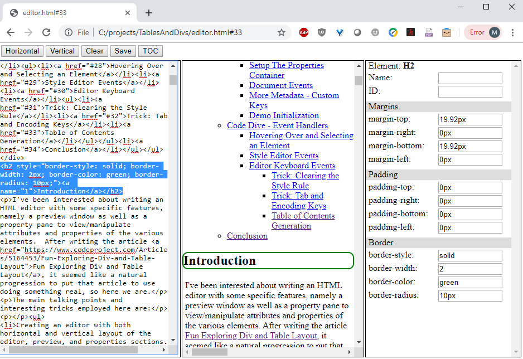The image size is (523, 359).
Task: Generate contents with the TOC button
Action: click(x=151, y=51)
